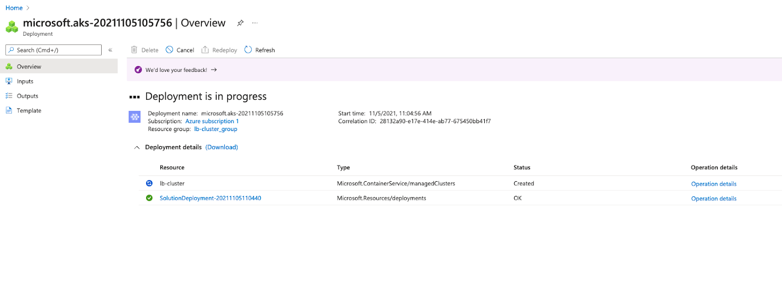Image resolution: width=782 pixels, height=284 pixels.
Task: Click the Redeploy upload icon
Action: pyautogui.click(x=205, y=50)
